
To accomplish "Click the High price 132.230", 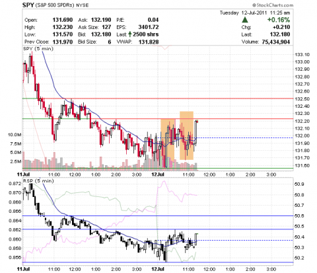I will (63, 27).
